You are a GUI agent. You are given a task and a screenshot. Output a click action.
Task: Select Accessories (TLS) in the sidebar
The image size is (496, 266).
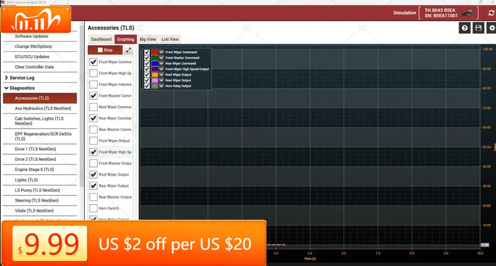coord(40,98)
